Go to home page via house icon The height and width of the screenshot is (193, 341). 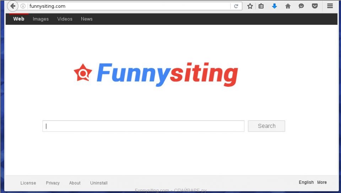(288, 6)
